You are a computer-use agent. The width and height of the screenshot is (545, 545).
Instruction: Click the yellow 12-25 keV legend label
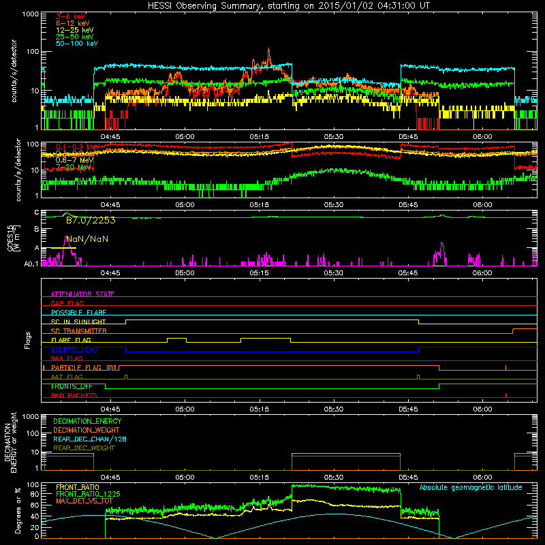(x=75, y=30)
